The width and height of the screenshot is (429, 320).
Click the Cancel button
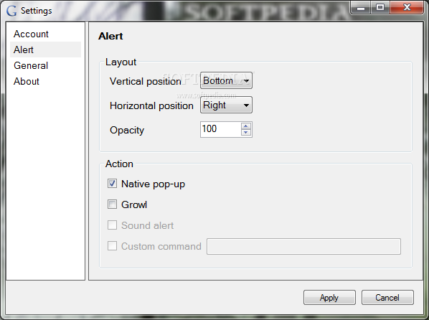click(x=387, y=298)
